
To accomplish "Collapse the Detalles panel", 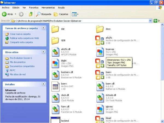I will click(x=43, y=84).
